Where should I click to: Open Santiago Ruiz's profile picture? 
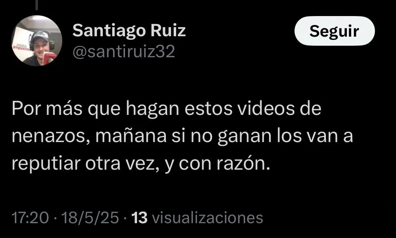pyautogui.click(x=37, y=41)
